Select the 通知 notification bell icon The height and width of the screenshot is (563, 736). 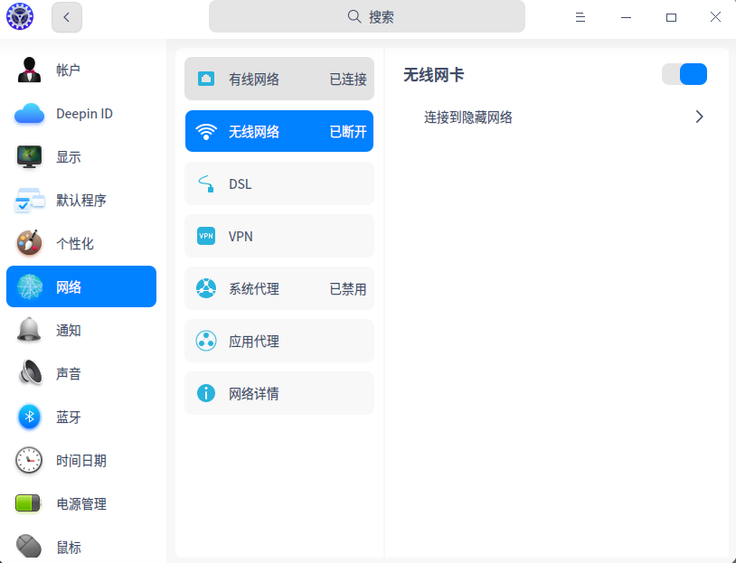(x=29, y=331)
